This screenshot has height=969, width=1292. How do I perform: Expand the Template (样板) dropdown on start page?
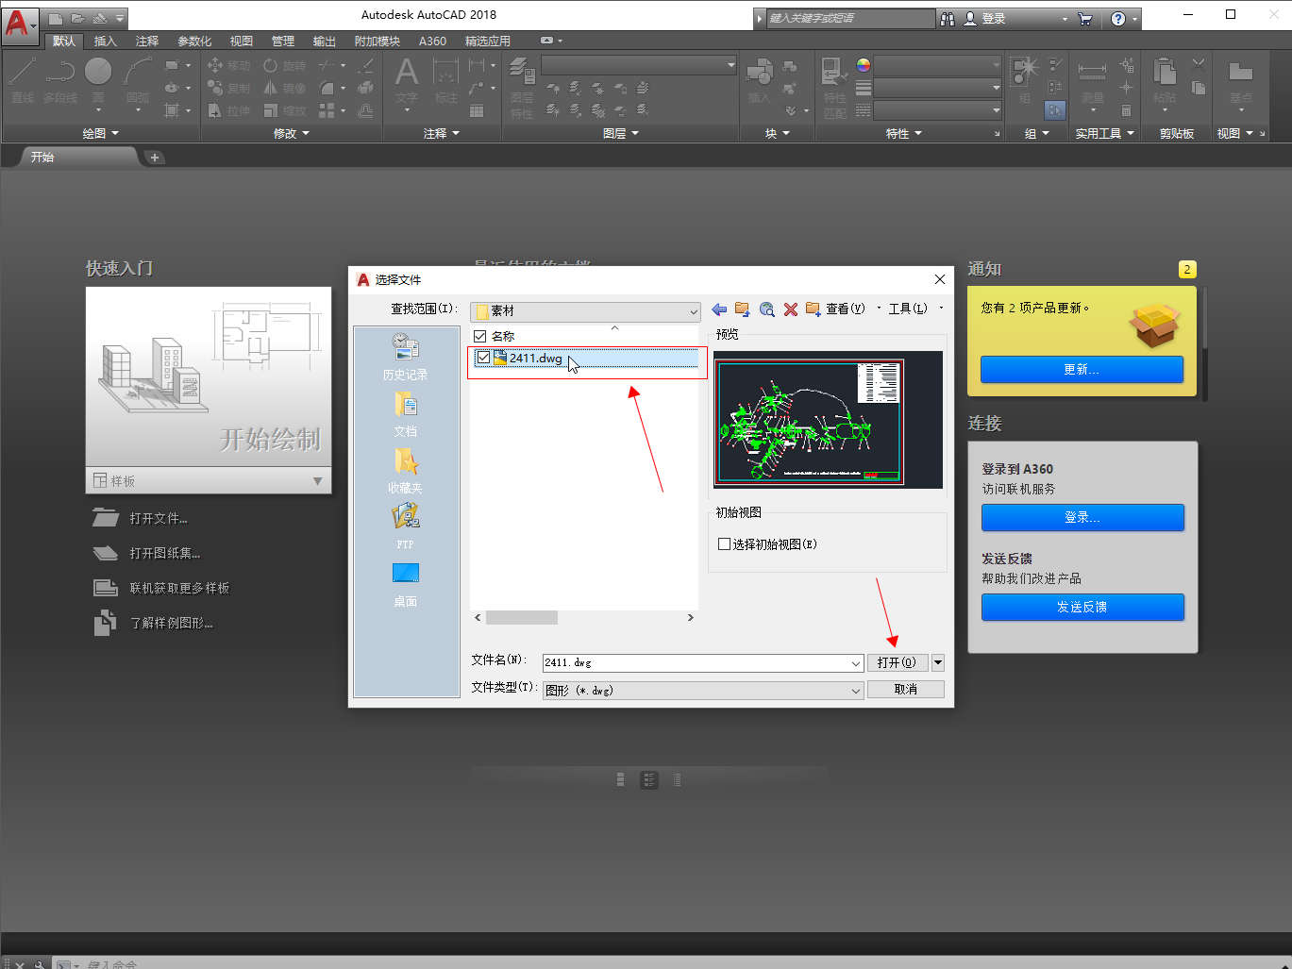pyautogui.click(x=317, y=481)
